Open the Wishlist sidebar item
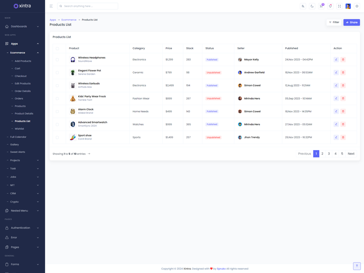The height and width of the screenshot is (273, 364). click(x=20, y=129)
